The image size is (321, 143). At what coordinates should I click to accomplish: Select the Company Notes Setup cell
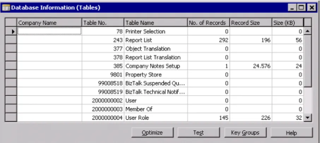[x=156, y=66]
